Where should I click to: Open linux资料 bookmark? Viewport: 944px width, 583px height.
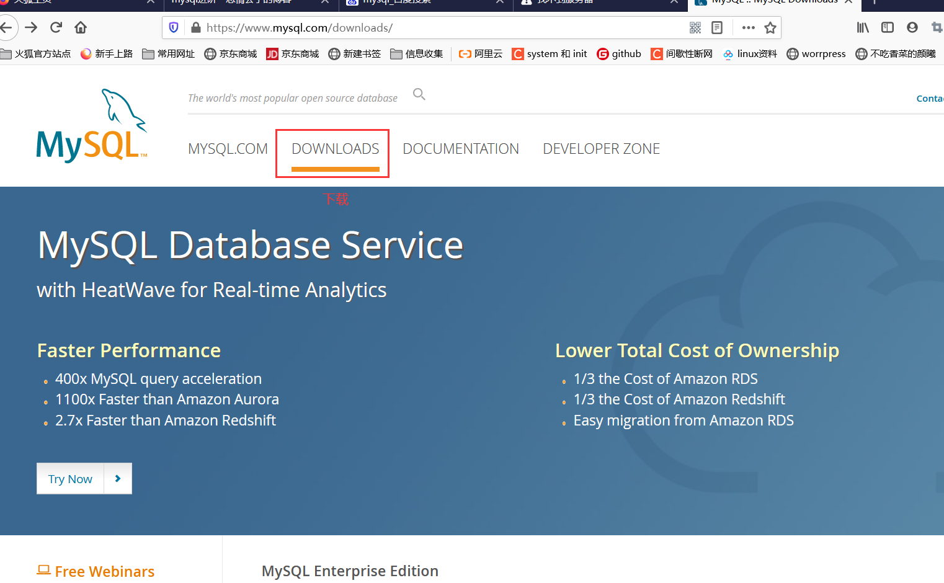click(x=750, y=54)
